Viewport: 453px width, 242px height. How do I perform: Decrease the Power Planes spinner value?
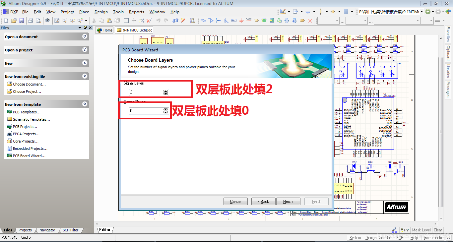[x=166, y=112]
